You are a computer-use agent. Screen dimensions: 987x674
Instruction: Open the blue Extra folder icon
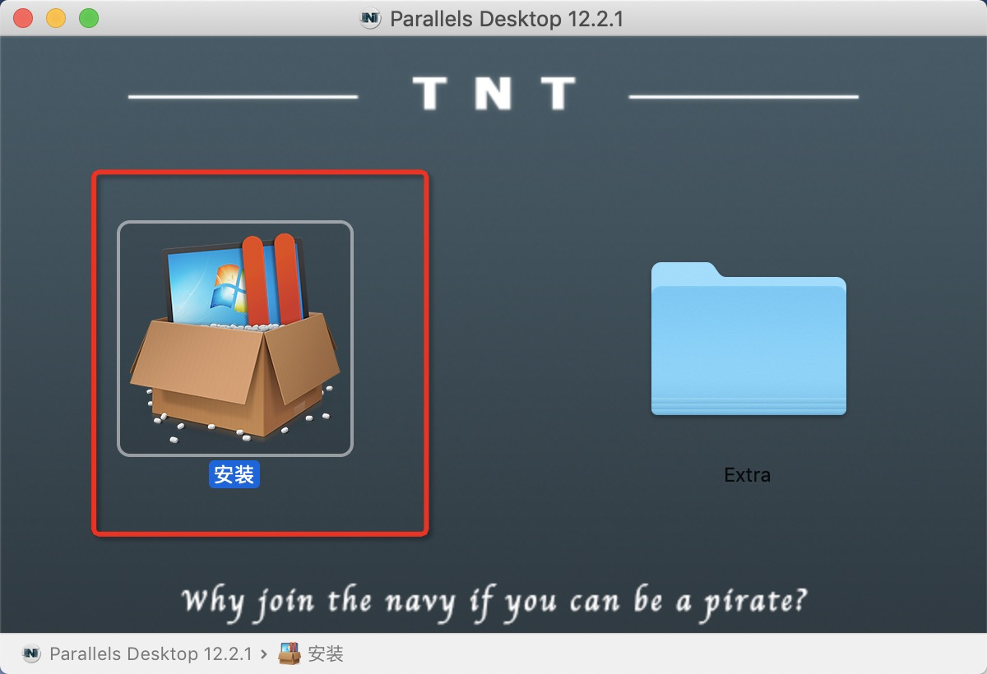pyautogui.click(x=748, y=339)
